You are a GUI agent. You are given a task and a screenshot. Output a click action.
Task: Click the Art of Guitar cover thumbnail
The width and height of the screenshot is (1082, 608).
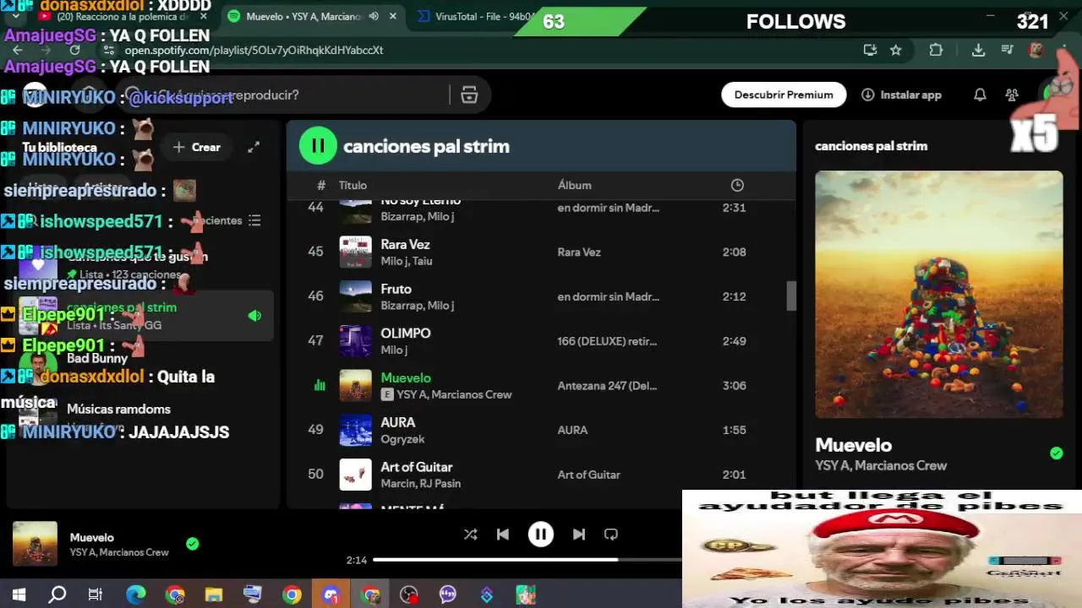coord(355,475)
